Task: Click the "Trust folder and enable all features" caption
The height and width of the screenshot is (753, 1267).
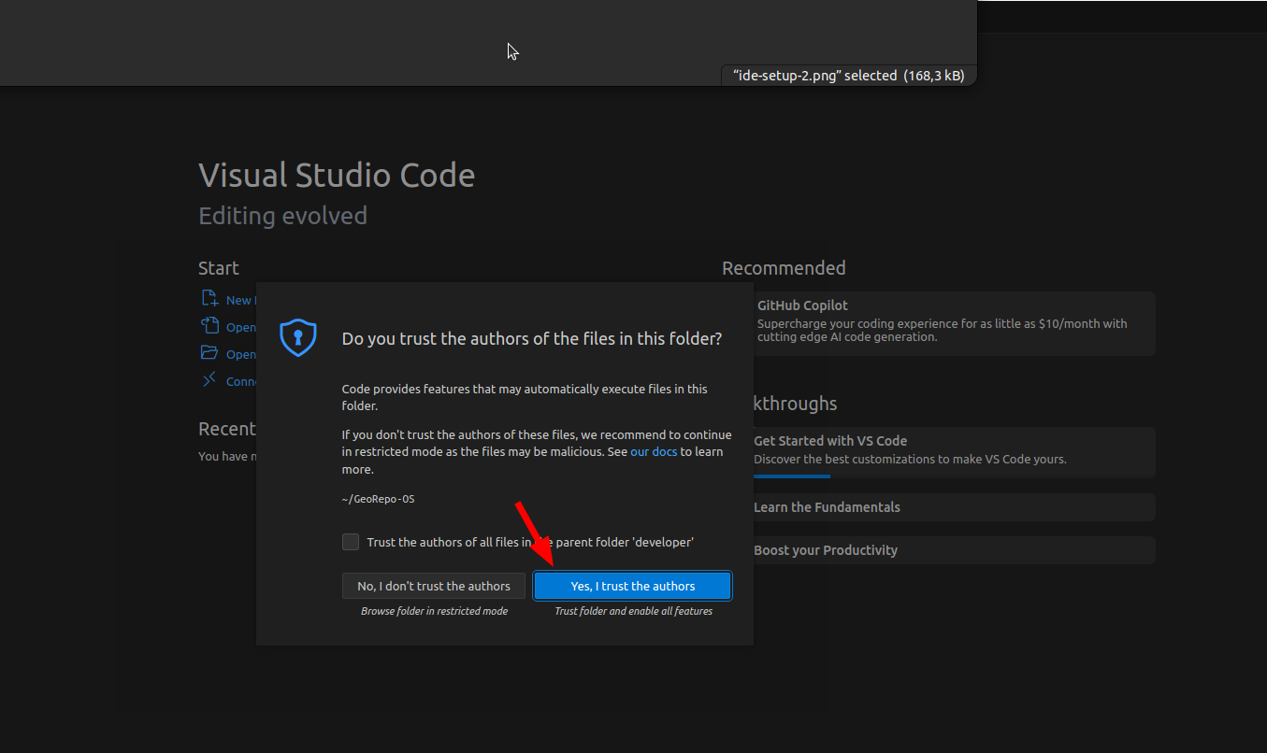Action: pyautogui.click(x=633, y=611)
